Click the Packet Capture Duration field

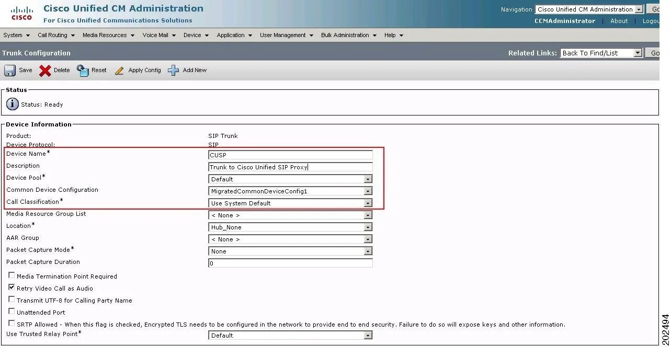290,263
